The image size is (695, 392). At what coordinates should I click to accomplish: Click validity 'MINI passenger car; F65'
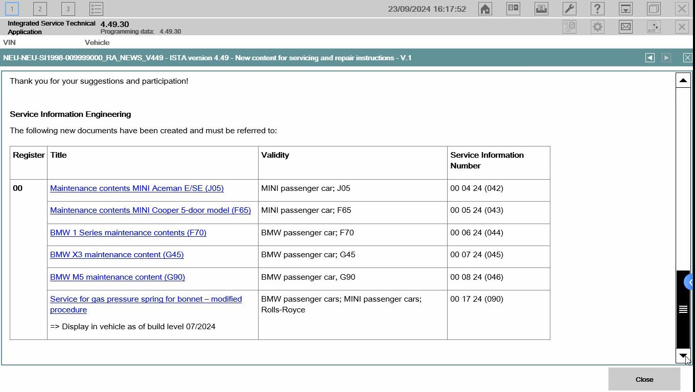(x=306, y=210)
